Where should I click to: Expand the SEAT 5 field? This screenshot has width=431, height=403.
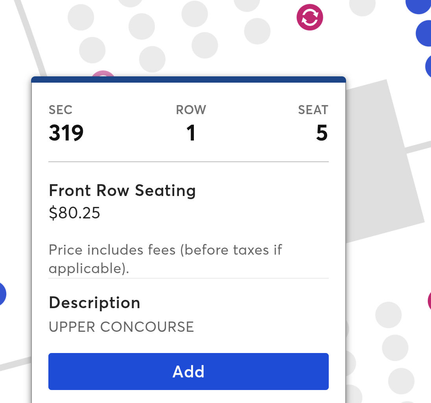[322, 125]
